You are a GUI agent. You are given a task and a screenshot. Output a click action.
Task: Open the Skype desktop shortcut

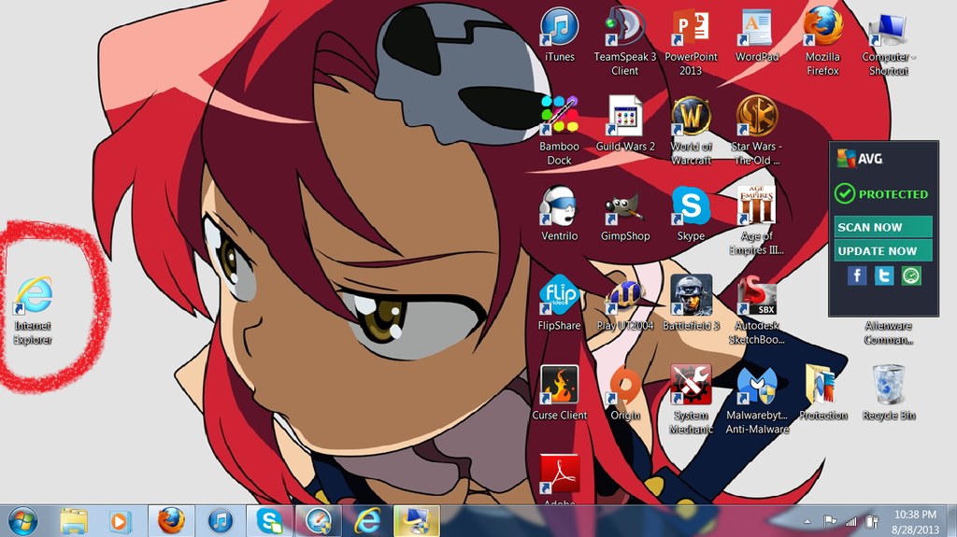pos(691,214)
